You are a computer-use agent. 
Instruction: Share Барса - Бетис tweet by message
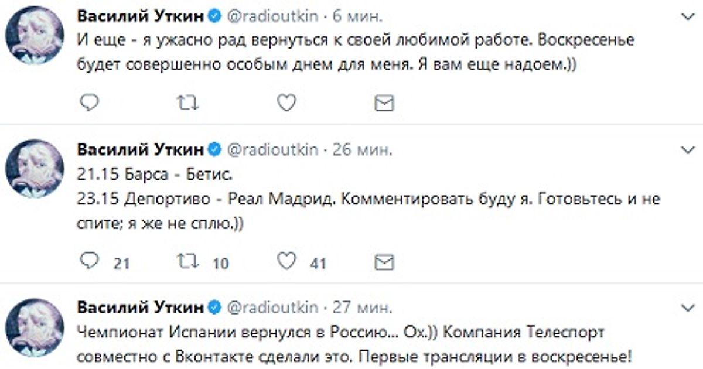(384, 262)
